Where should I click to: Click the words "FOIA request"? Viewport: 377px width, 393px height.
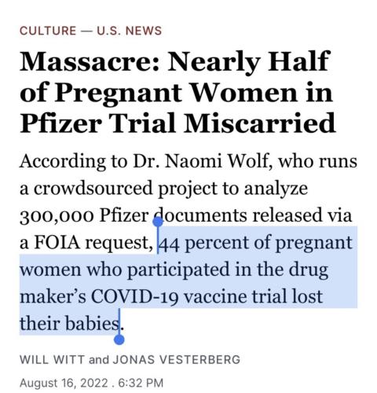point(91,243)
